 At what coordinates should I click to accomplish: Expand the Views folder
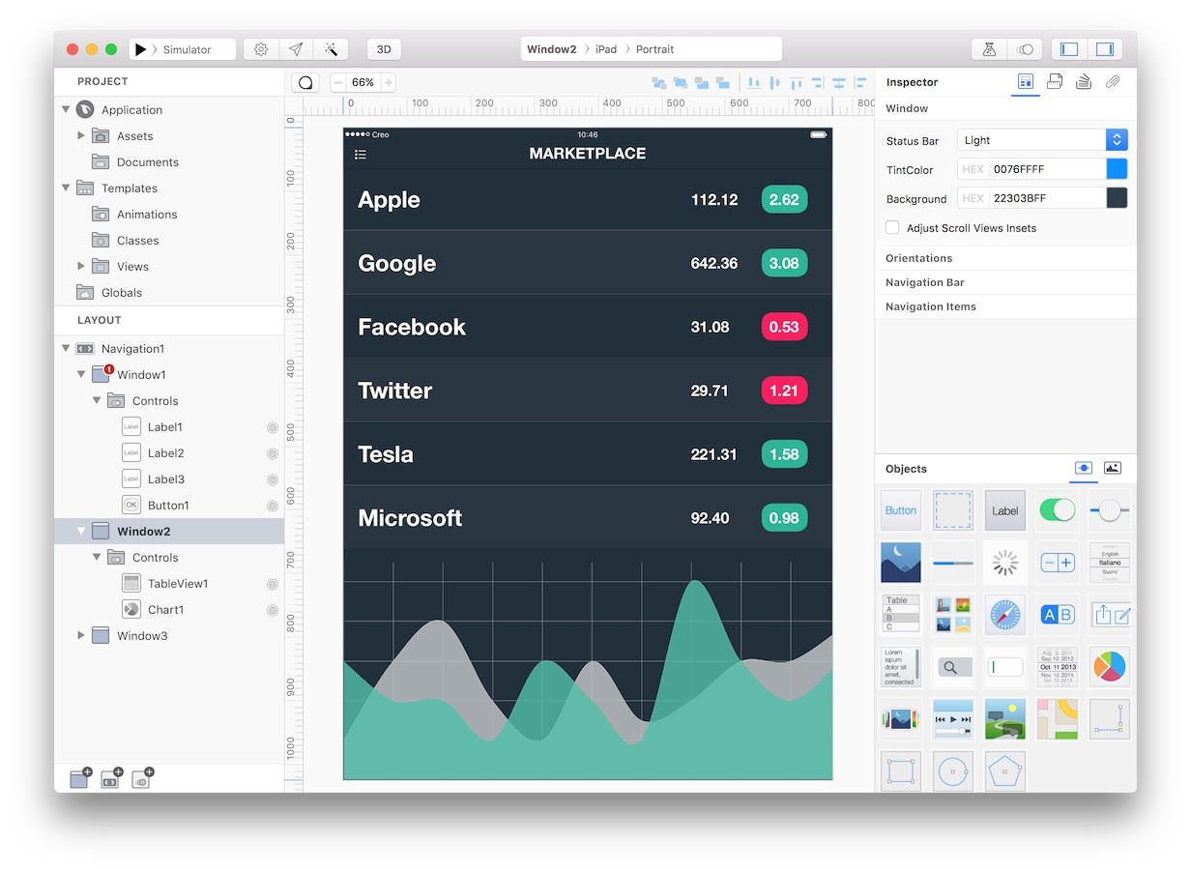pos(81,266)
